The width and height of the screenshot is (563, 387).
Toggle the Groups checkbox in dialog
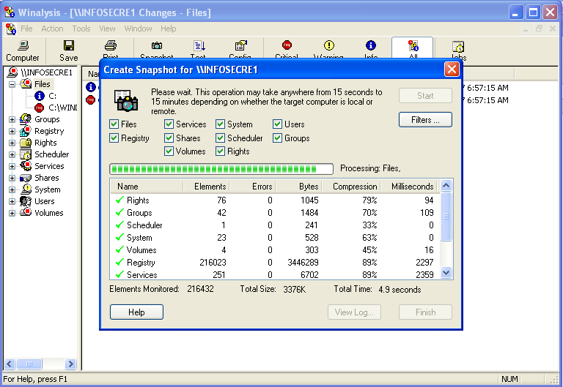click(x=277, y=138)
